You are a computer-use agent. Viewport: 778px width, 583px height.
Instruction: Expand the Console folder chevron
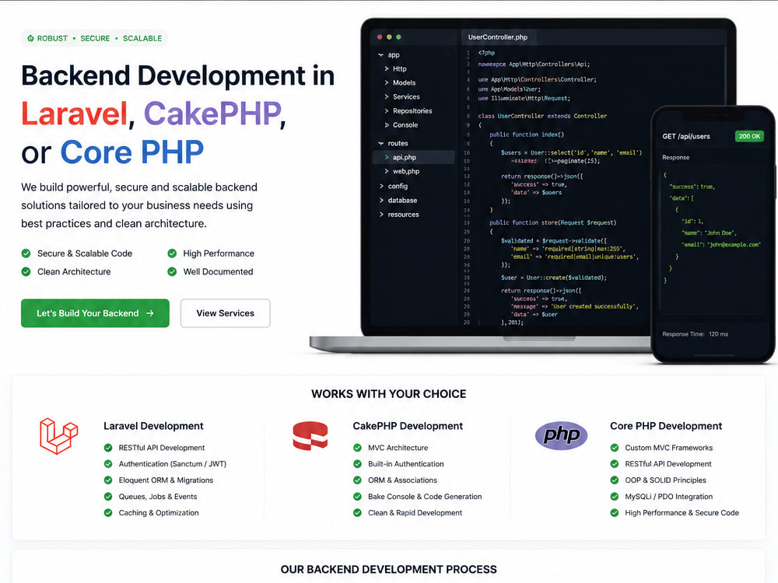click(387, 125)
